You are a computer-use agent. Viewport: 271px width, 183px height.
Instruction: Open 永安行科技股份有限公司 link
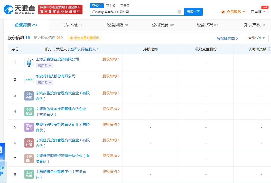[55, 76]
